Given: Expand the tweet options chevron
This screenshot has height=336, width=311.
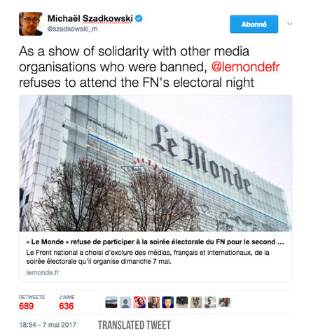Looking at the screenshot, I should pos(289,24).
